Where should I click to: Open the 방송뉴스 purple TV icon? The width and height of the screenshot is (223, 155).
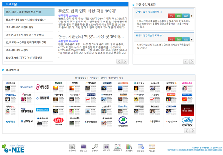tap(83, 148)
